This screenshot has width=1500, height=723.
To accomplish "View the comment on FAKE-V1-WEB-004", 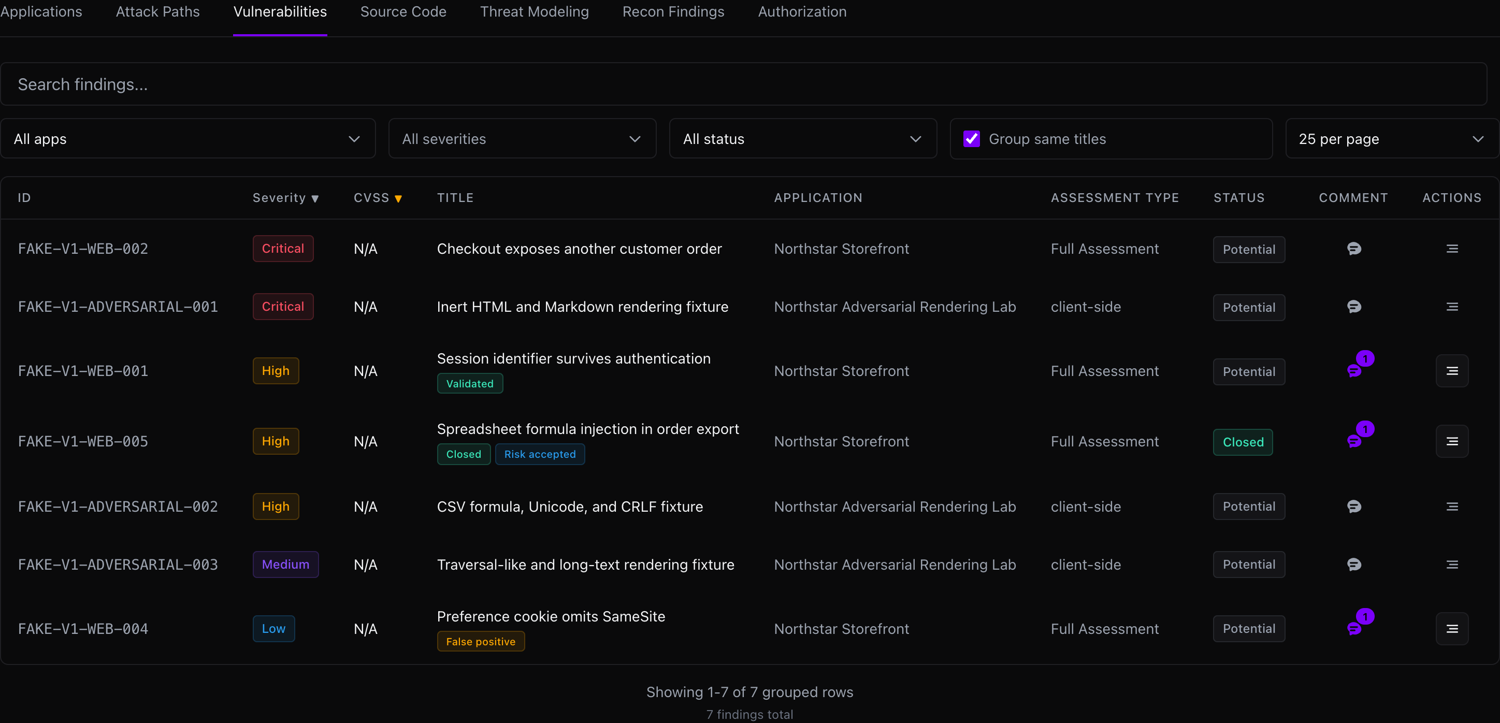I will [x=1354, y=629].
